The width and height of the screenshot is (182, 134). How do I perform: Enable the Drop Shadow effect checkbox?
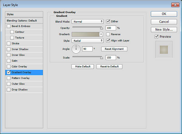[x=8, y=90]
